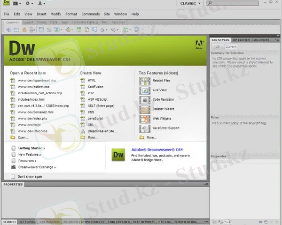Open the Head dropdown arrow
282x225 pixels.
point(107,30)
